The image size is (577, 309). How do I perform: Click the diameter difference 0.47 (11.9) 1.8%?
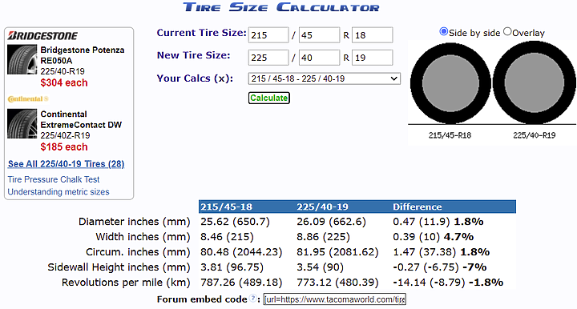click(438, 222)
